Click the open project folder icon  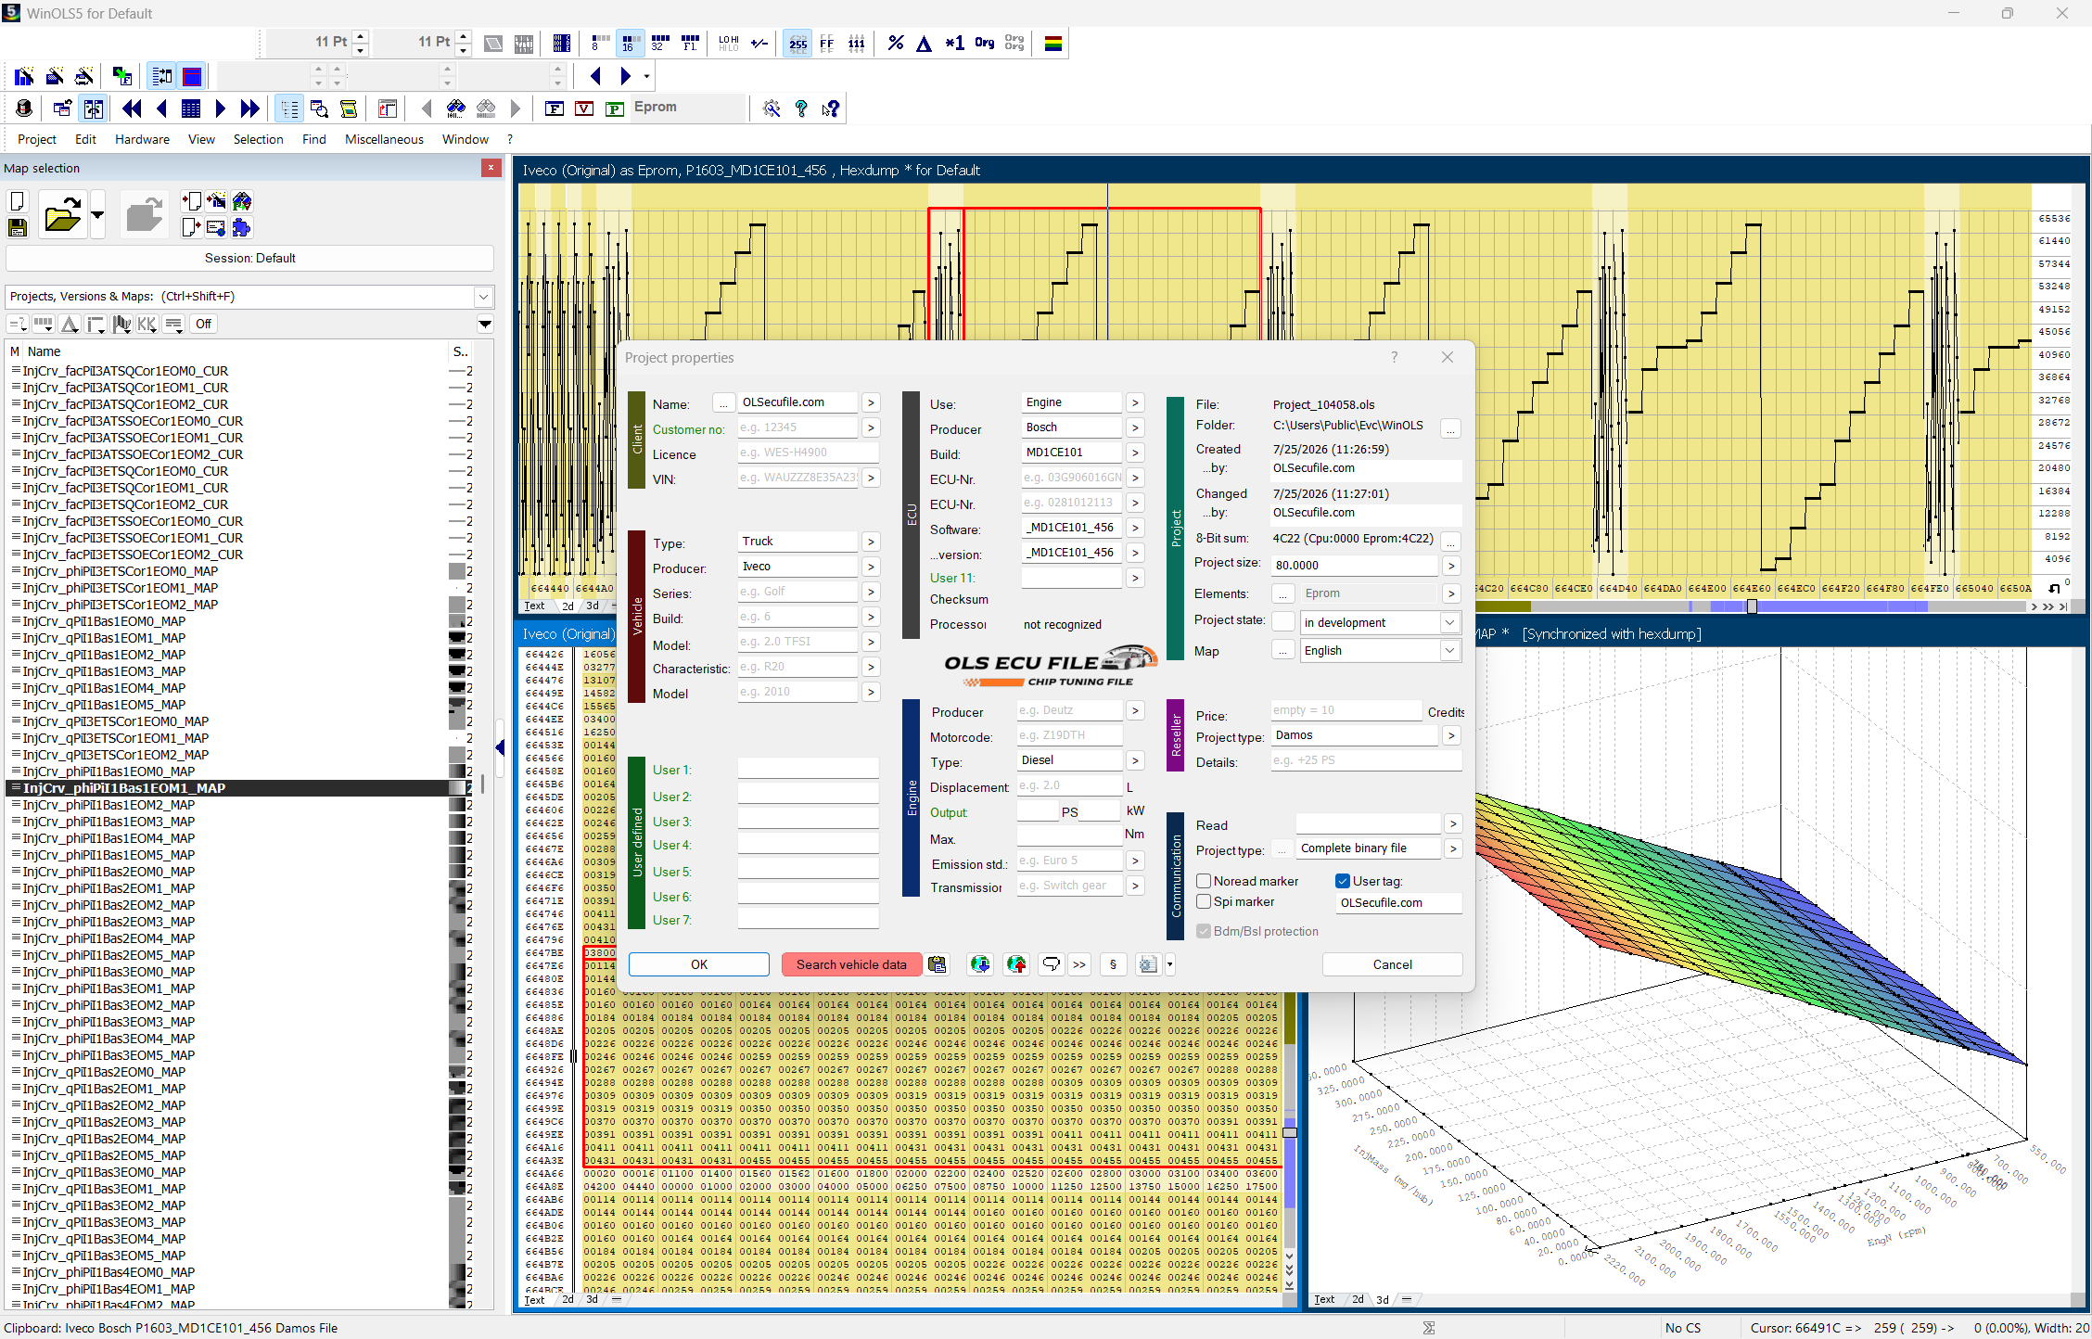point(62,215)
